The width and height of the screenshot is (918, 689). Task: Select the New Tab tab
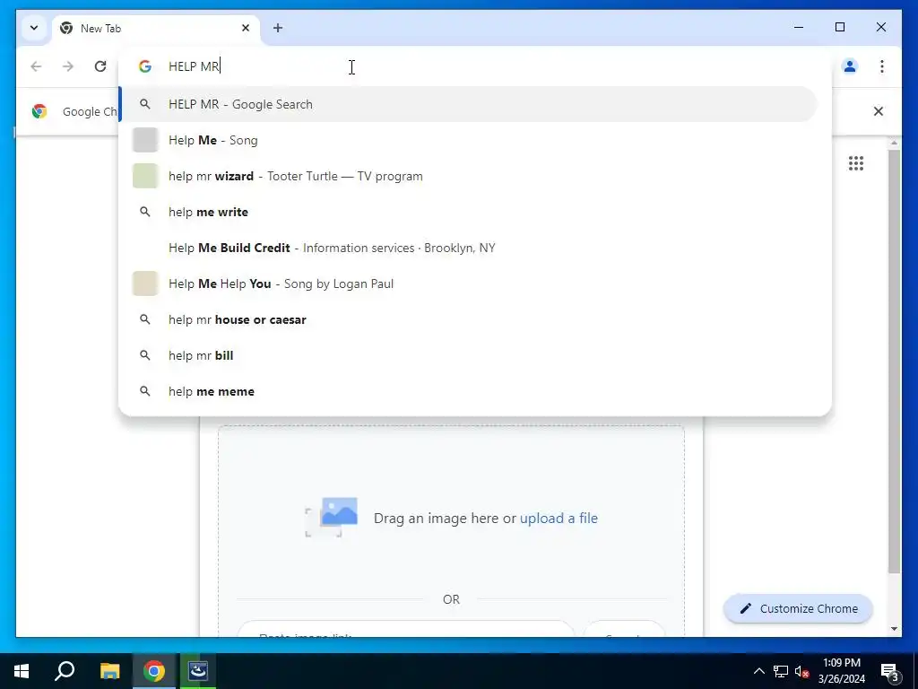click(x=156, y=28)
